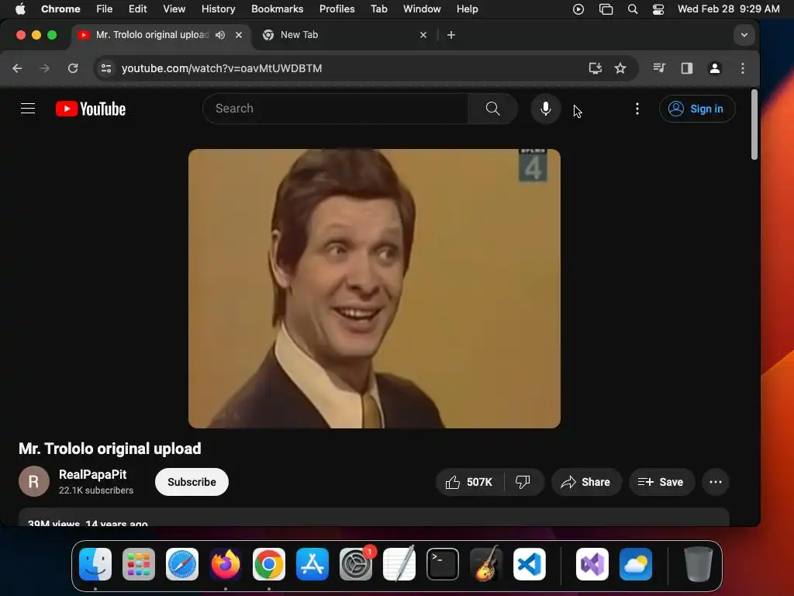794x596 pixels.
Task: Start voice search with the microphone
Action: click(545, 109)
